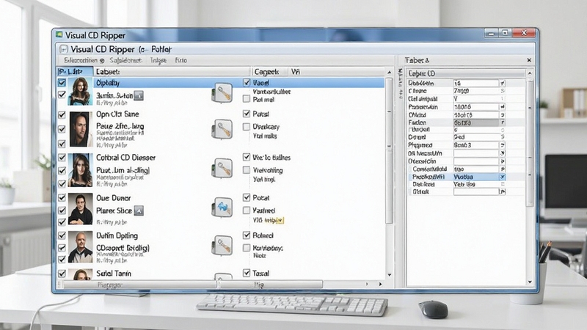Image resolution: width=587 pixels, height=330 pixels.
Task: Enable the Yashed checkbox
Action: [247, 210]
